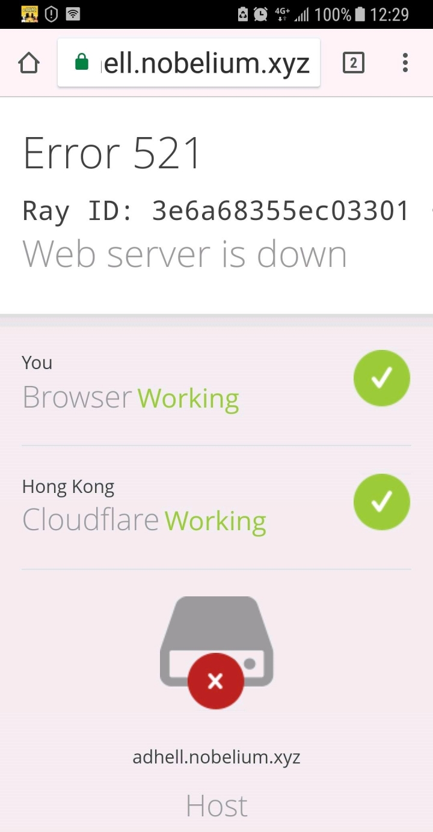
Task: Tap the green checkmark beside Cloudflare Working
Action: [x=382, y=501]
